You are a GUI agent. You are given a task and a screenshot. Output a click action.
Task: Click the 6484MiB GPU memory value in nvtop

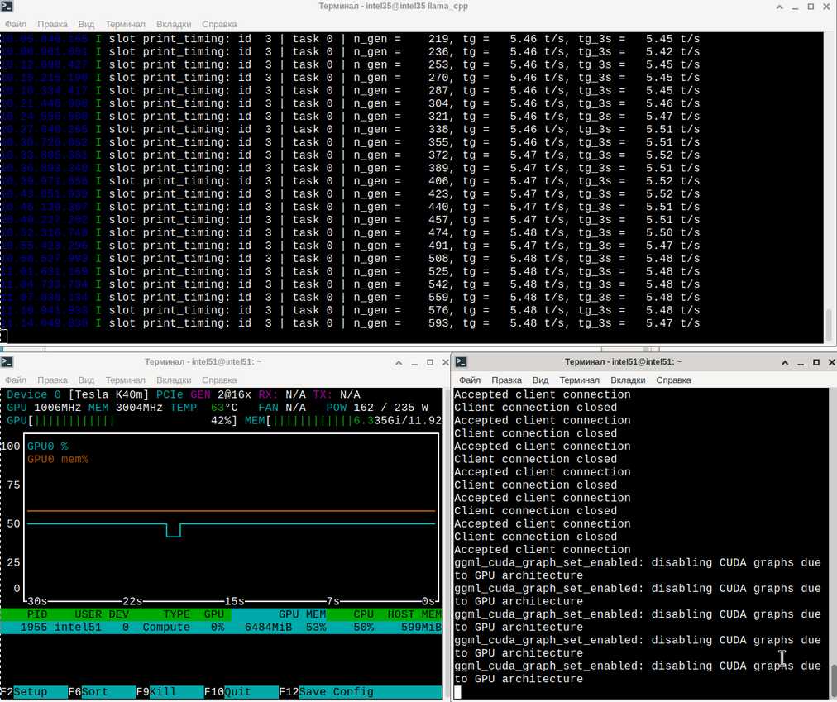pyautogui.click(x=269, y=628)
